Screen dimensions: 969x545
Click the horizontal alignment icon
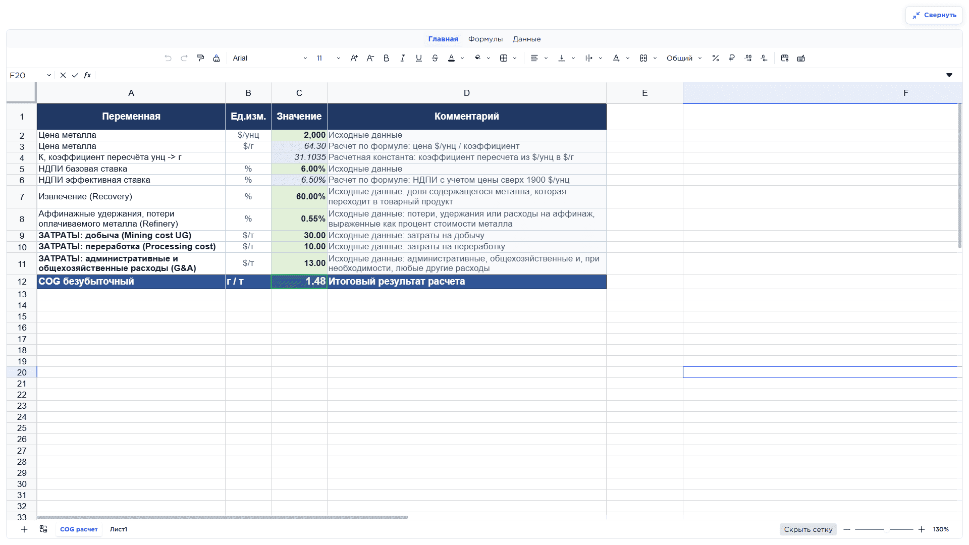pos(534,58)
